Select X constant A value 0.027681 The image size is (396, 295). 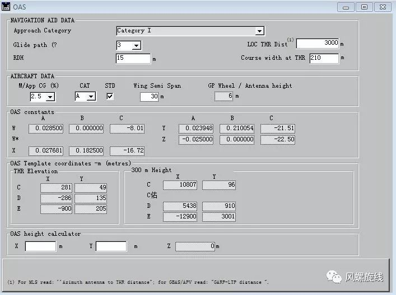pos(46,151)
